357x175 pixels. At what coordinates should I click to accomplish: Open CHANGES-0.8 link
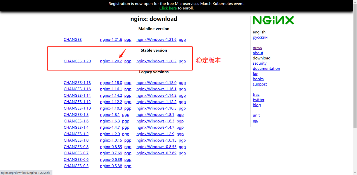76,147
